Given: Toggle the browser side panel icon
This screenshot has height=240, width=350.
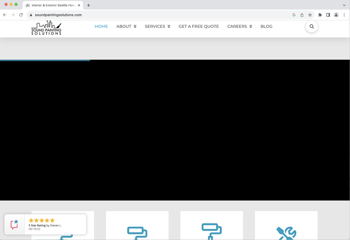Looking at the screenshot, I should coord(328,15).
